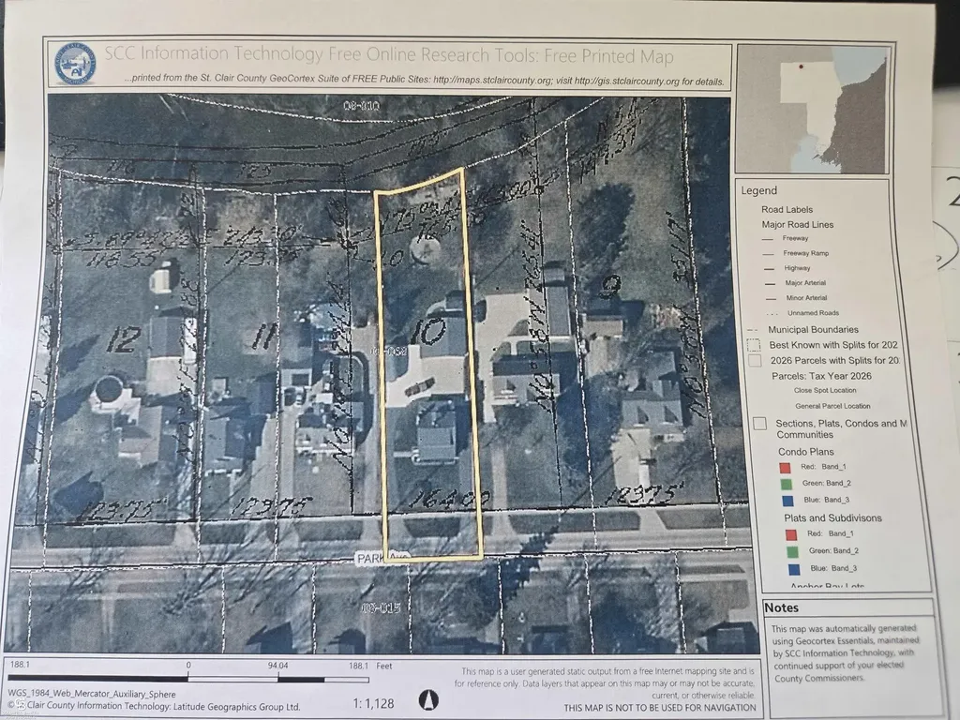Click the blue Band_3 swatch under Condo Plans
The height and width of the screenshot is (720, 960).
(787, 501)
